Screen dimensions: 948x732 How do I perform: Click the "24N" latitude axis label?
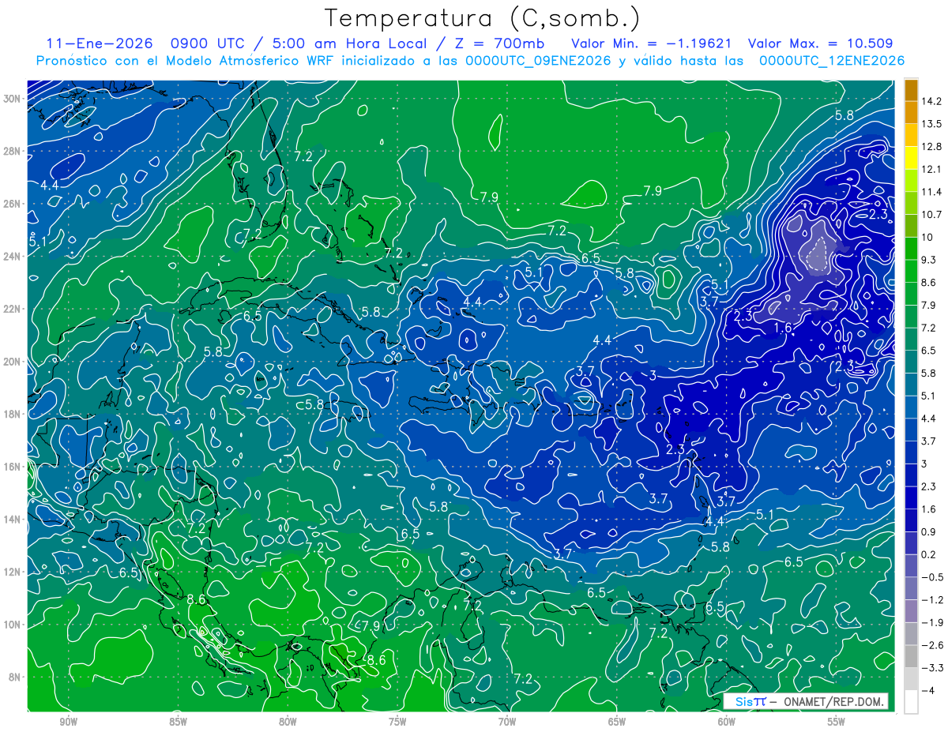pyautogui.click(x=13, y=257)
